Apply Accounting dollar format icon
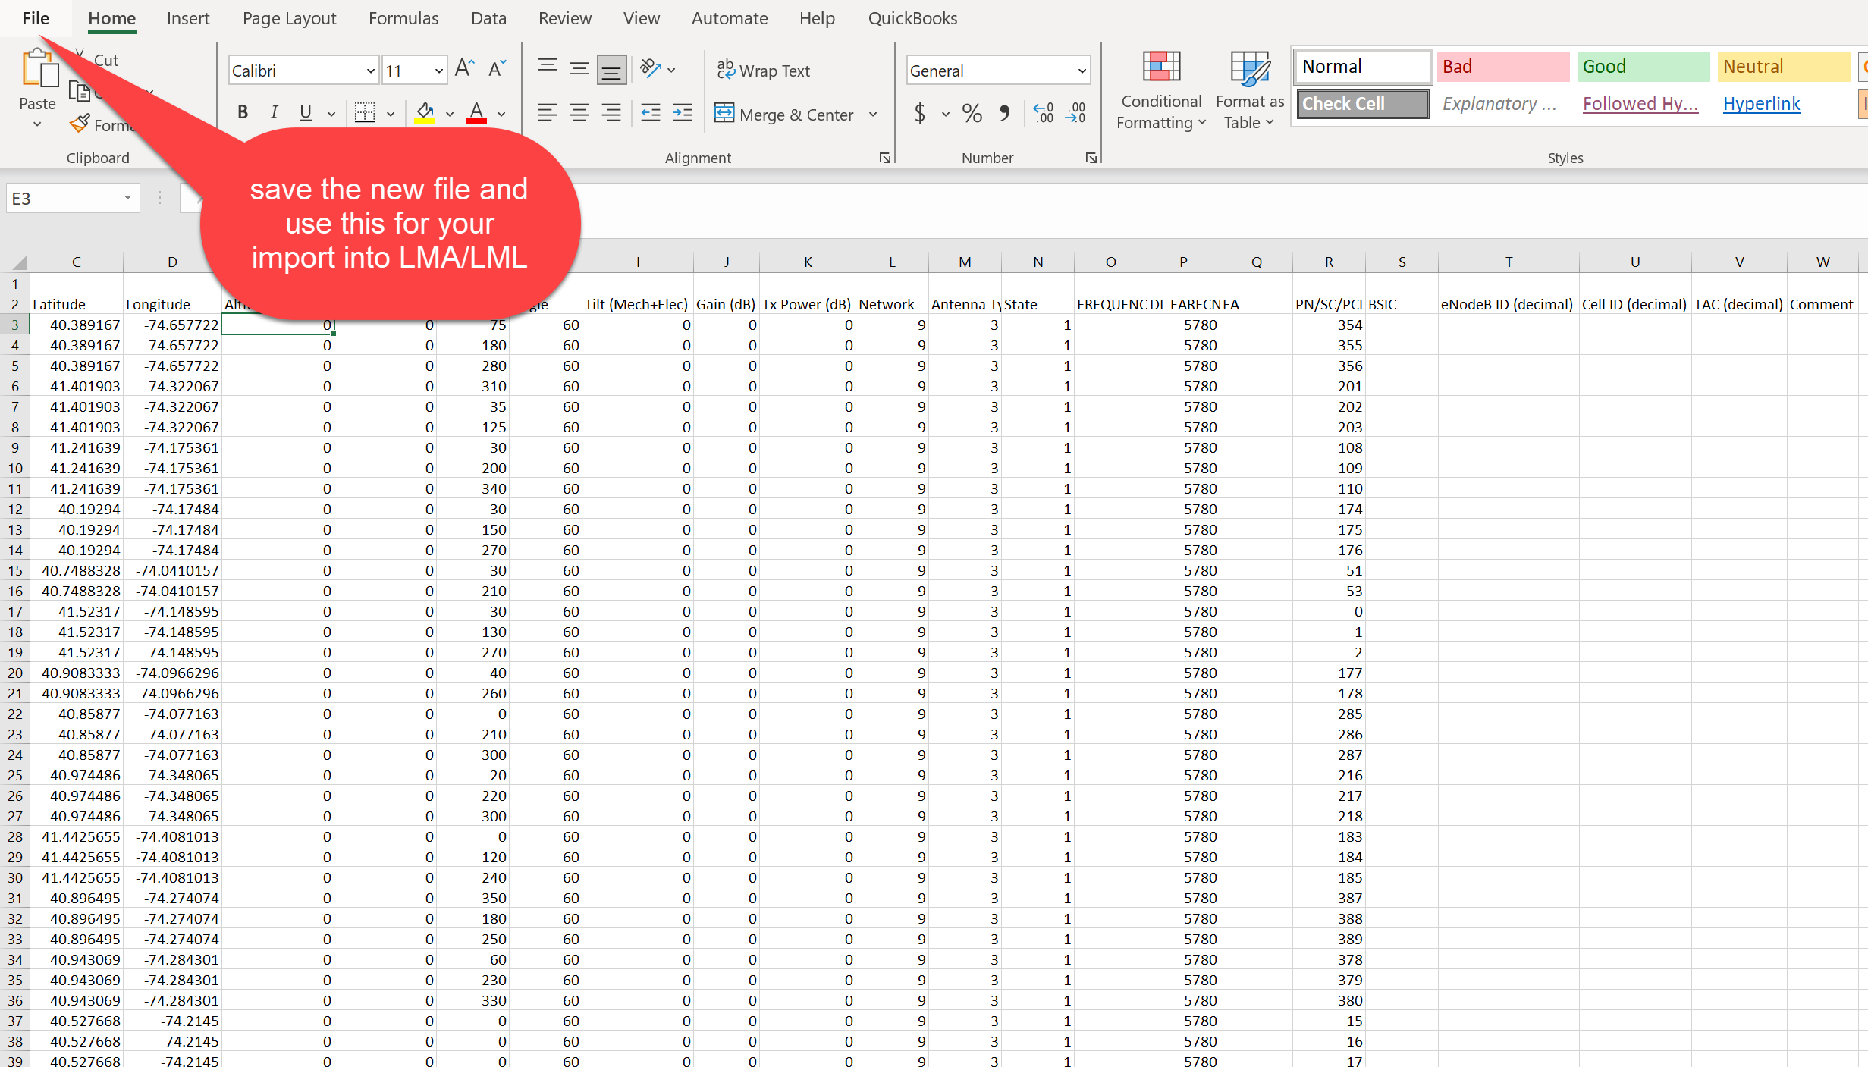Image resolution: width=1868 pixels, height=1067 pixels. click(x=920, y=114)
